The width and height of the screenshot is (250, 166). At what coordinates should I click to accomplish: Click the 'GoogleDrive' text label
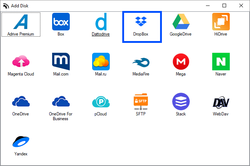click(x=181, y=34)
